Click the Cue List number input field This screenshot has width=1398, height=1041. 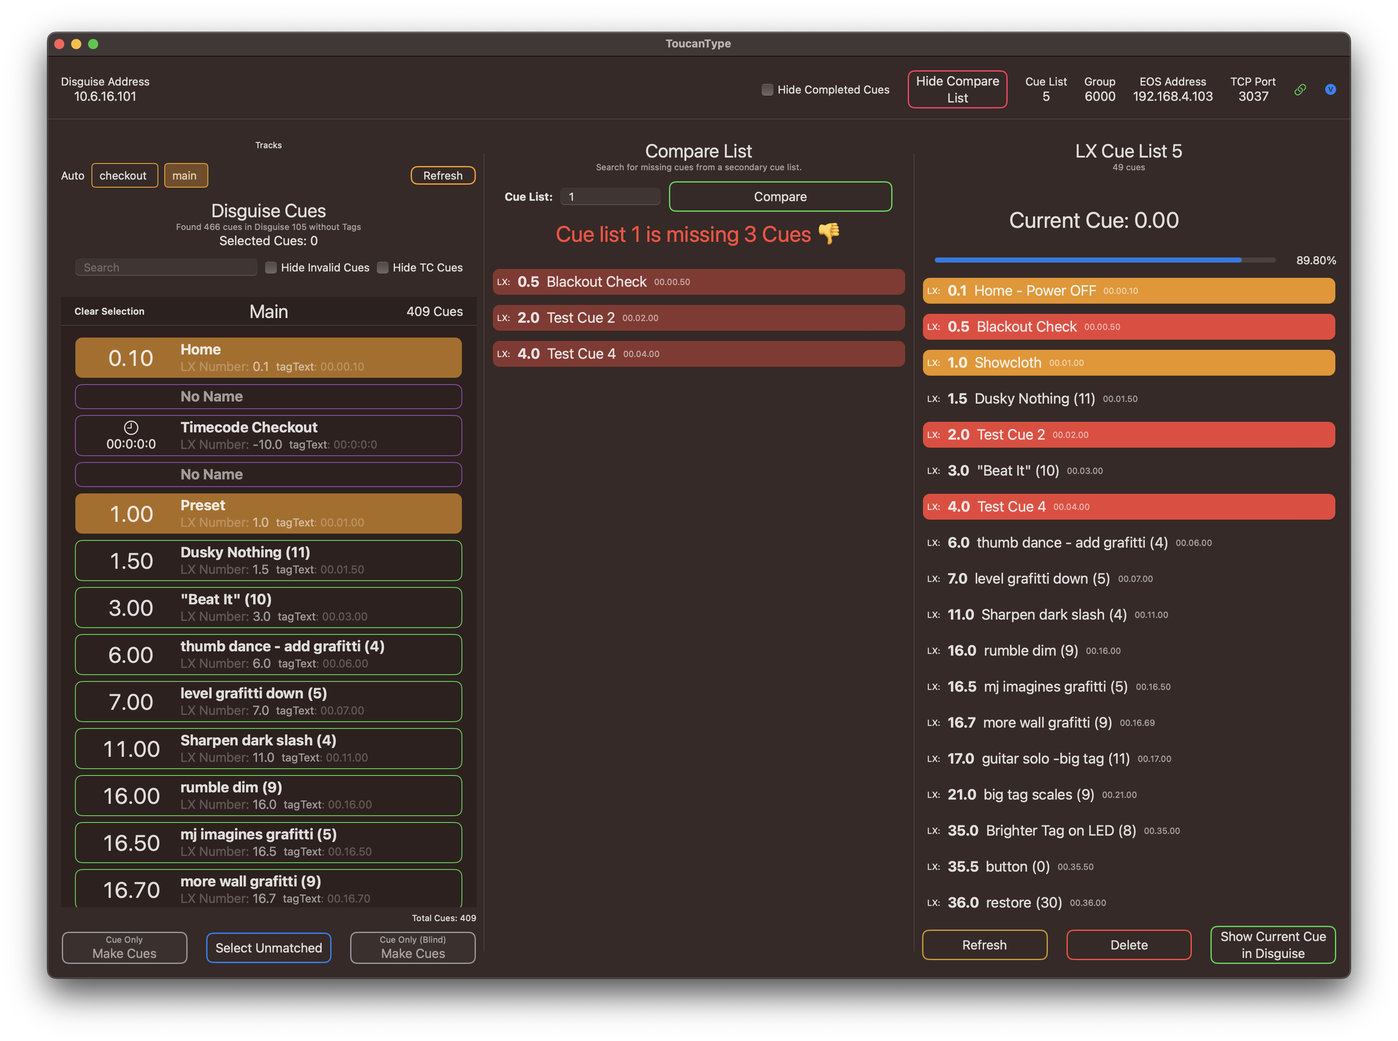click(x=610, y=197)
